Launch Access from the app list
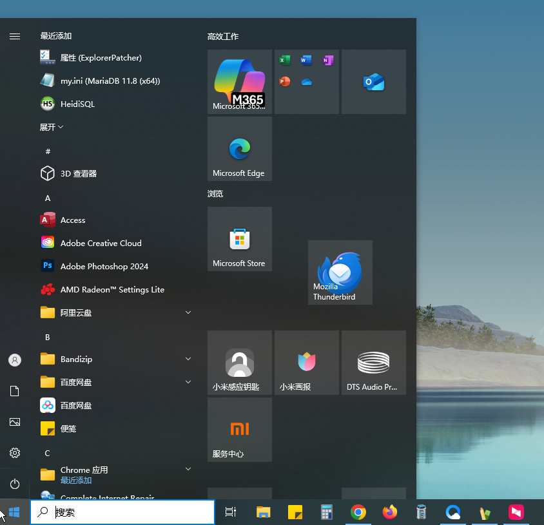The image size is (544, 525). click(x=116, y=220)
